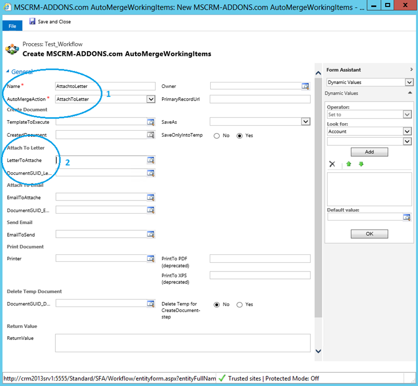Image resolution: width=418 pixels, height=386 pixels.
Task: Click the Save and Close disk icon
Action: 32,21
